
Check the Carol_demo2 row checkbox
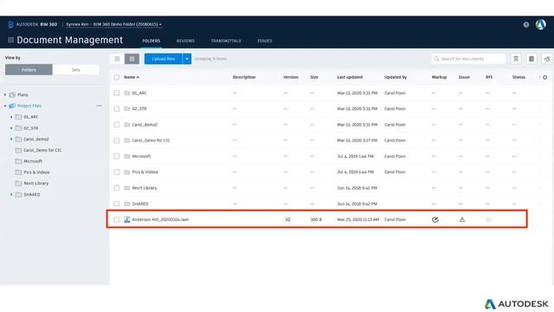117,125
